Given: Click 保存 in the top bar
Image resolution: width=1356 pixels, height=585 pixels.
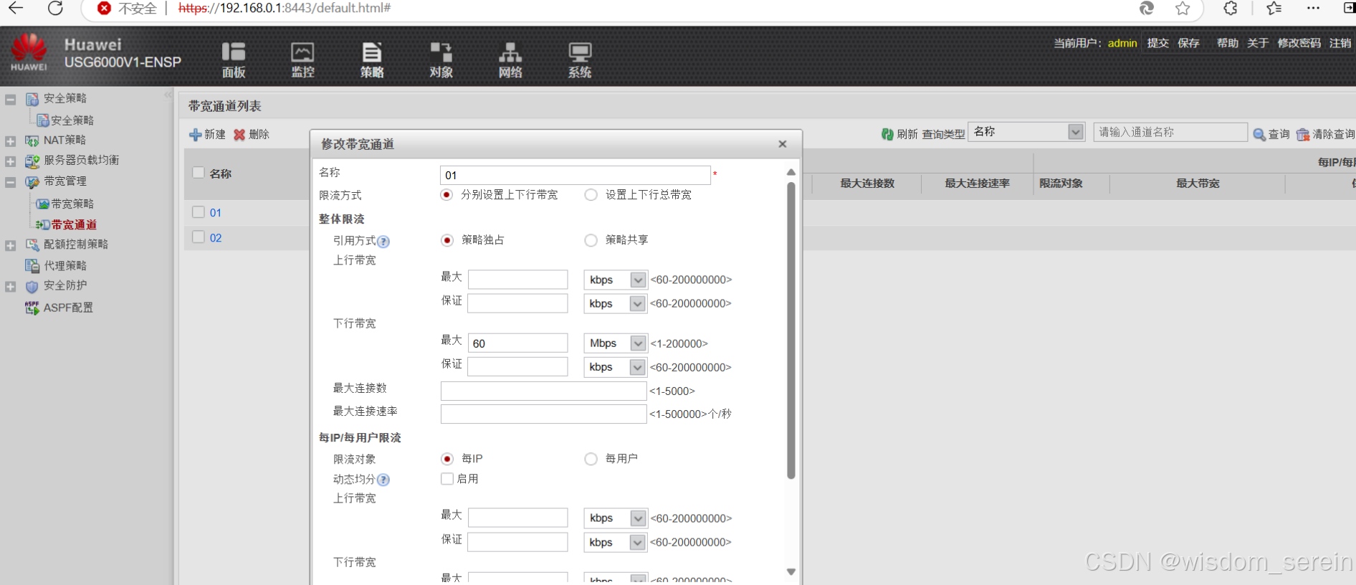Looking at the screenshot, I should [x=1188, y=43].
